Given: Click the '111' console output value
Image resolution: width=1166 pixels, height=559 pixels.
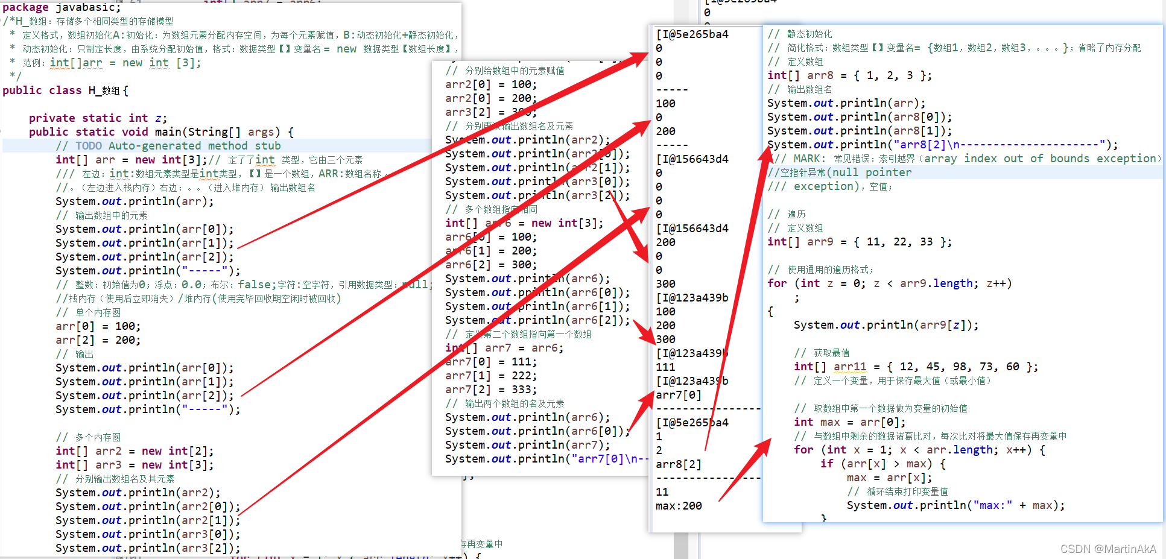Looking at the screenshot, I should [x=665, y=367].
